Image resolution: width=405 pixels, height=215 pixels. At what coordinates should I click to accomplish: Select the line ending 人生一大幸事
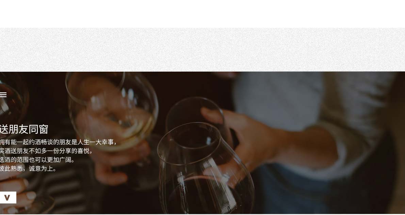click(58, 142)
